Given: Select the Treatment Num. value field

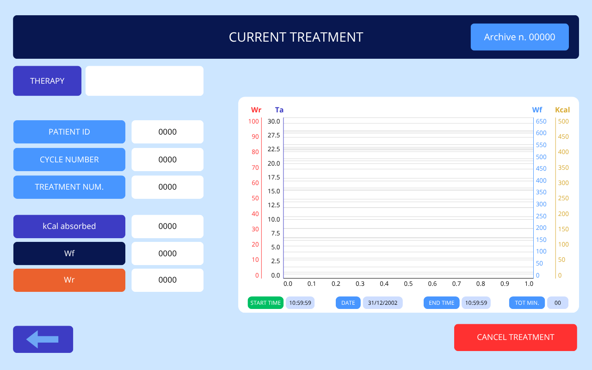Looking at the screenshot, I should click(x=167, y=187).
